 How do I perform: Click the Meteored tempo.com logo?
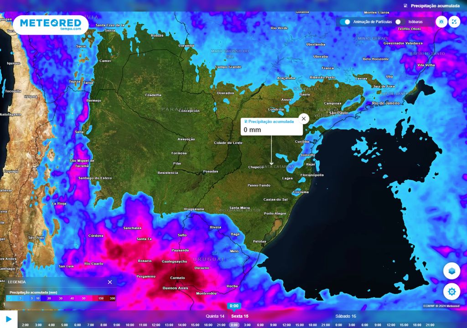pyautogui.click(x=50, y=25)
